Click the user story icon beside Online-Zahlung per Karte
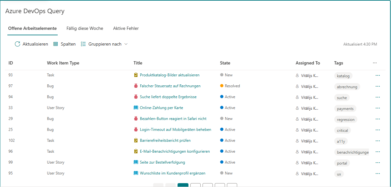This screenshot has height=187, width=391. (136, 108)
